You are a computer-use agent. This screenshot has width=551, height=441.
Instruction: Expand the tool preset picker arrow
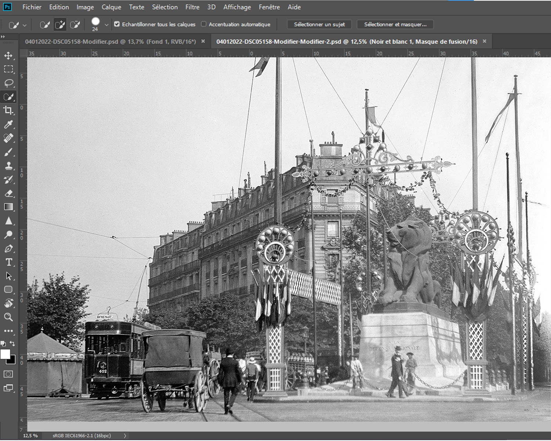[x=25, y=25]
